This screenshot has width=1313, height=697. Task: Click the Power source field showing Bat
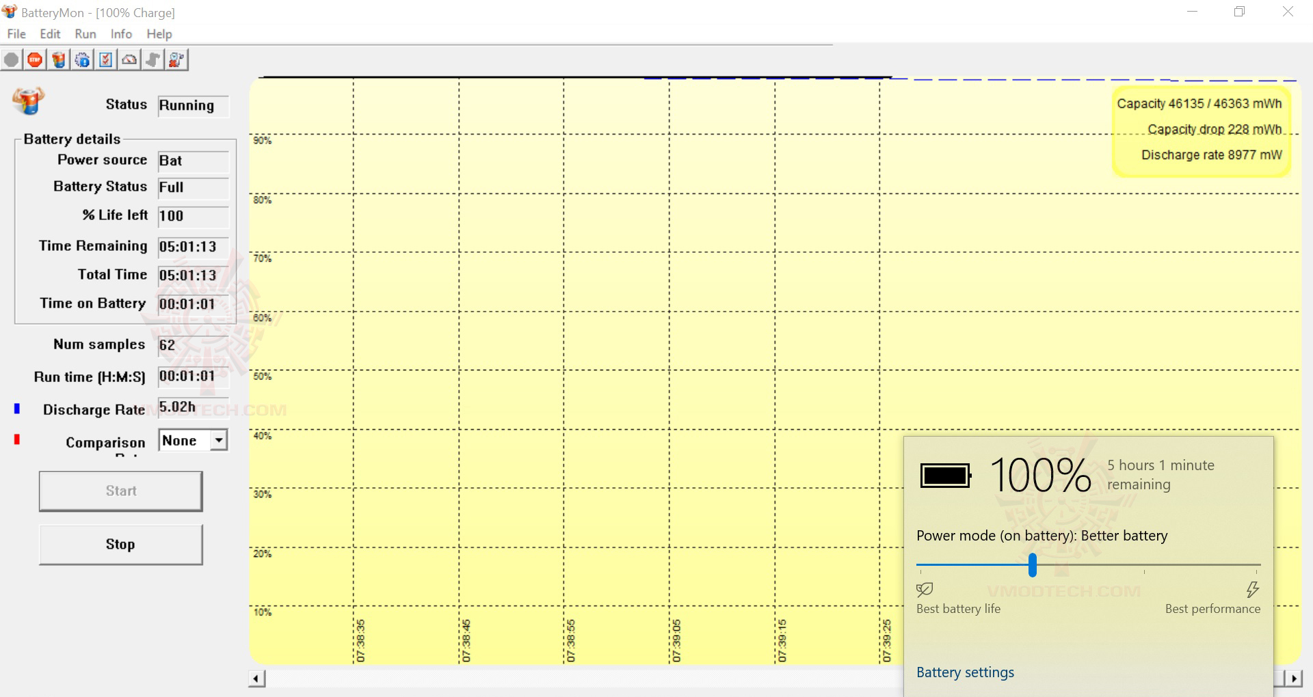point(193,161)
